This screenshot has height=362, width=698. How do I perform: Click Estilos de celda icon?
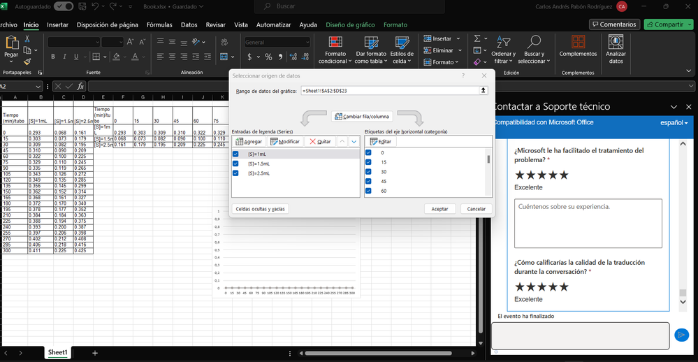pyautogui.click(x=401, y=43)
